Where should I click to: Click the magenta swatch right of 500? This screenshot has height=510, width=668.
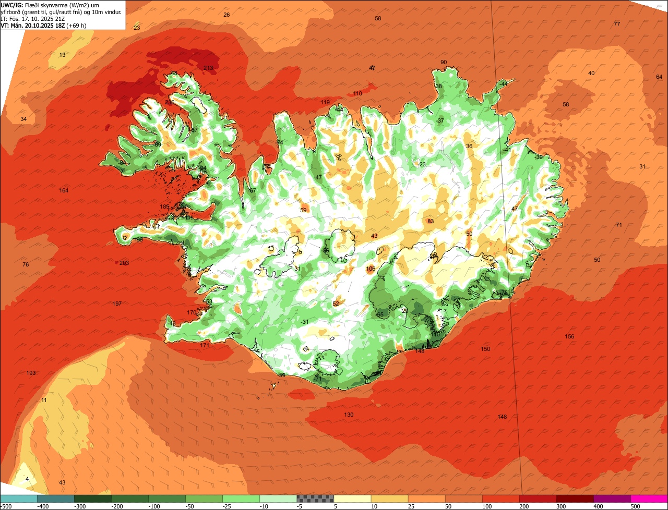tap(649, 499)
